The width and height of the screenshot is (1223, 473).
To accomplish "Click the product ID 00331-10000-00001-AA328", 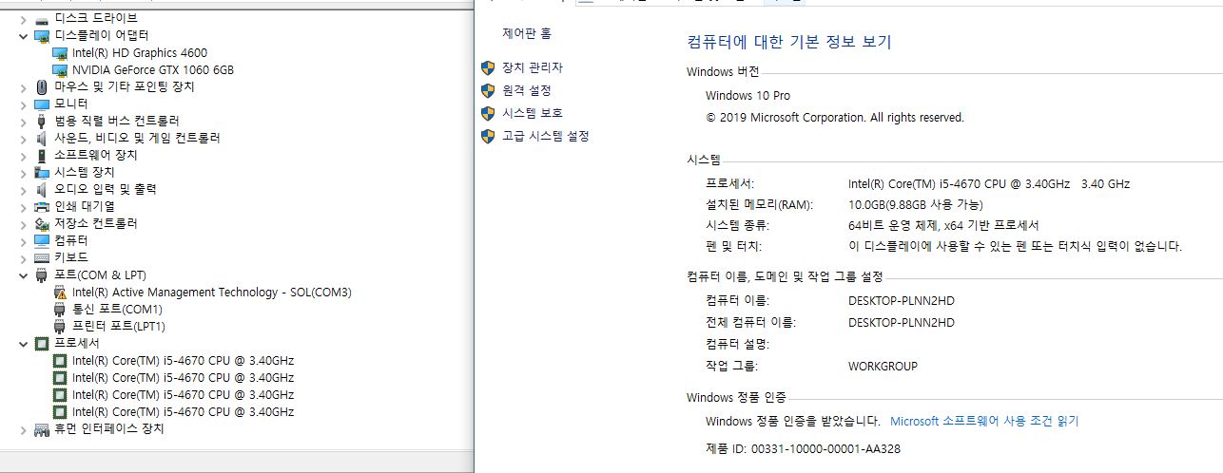I will [x=825, y=448].
